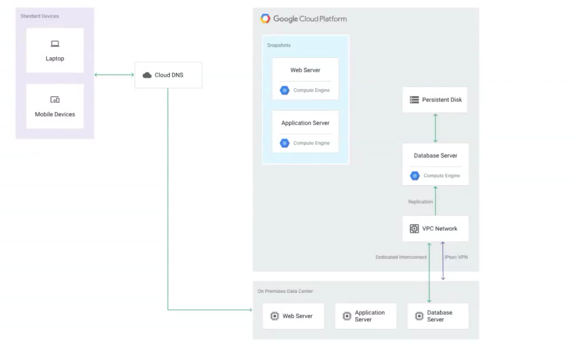Select Compute Engine icon under Snapshots Web Server

285,91
